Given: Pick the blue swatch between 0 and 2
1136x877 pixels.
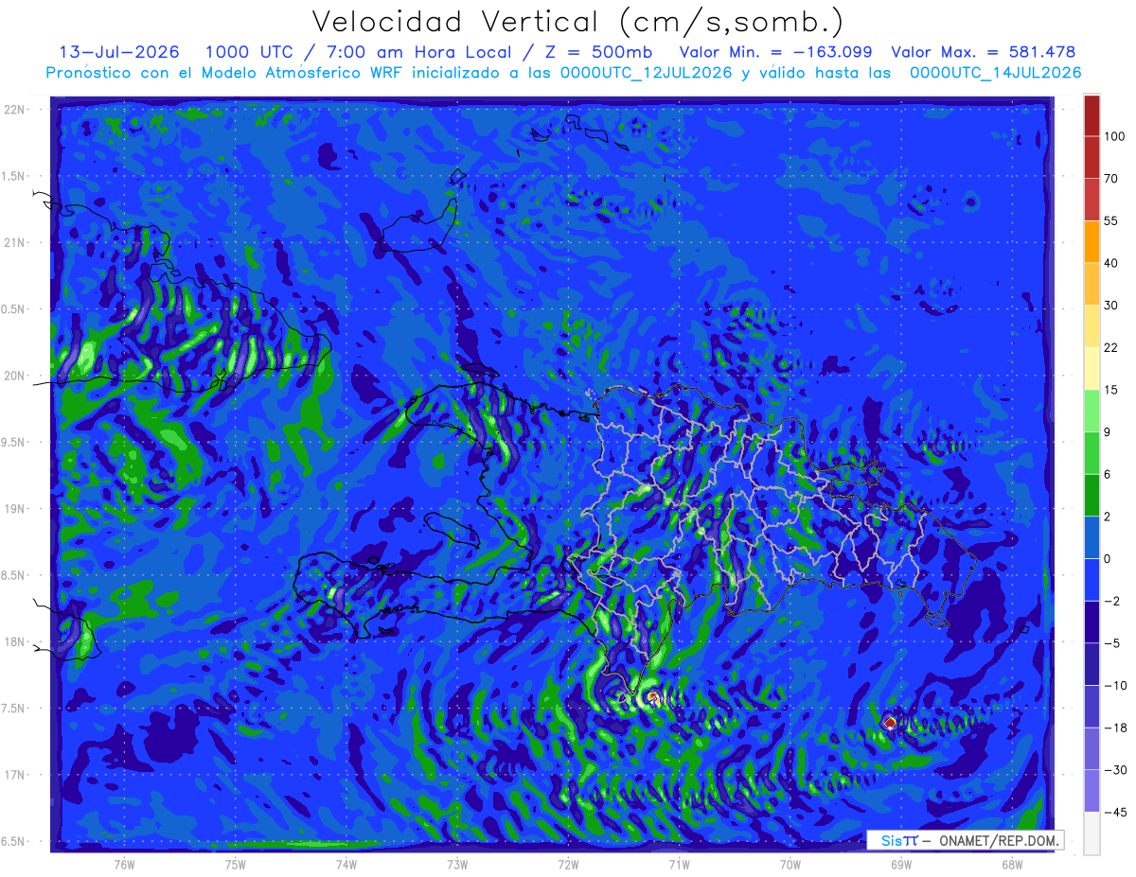Looking at the screenshot, I should click(x=1092, y=537).
